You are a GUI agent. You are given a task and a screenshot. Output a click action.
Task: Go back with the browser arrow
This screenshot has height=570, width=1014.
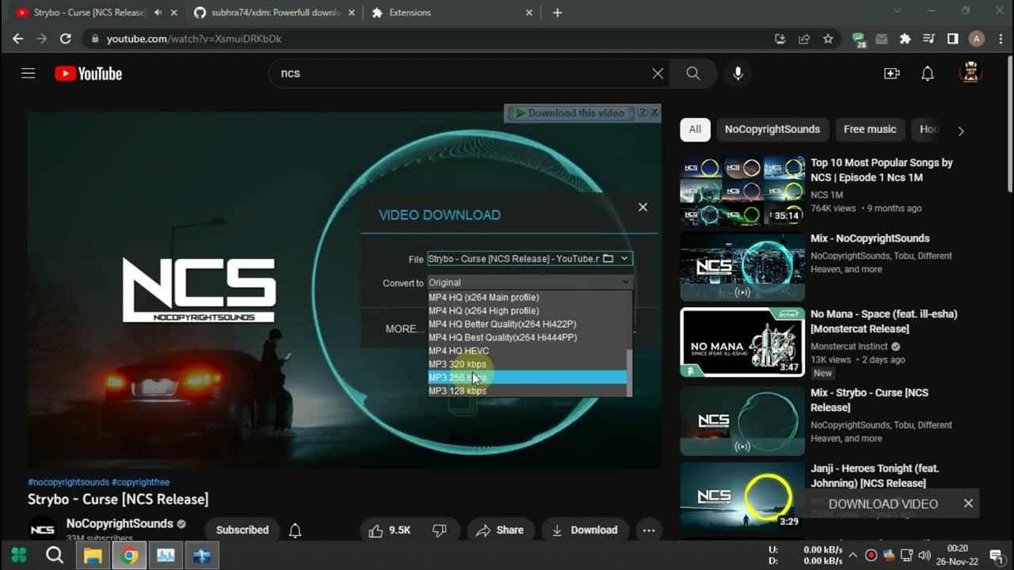coord(17,39)
